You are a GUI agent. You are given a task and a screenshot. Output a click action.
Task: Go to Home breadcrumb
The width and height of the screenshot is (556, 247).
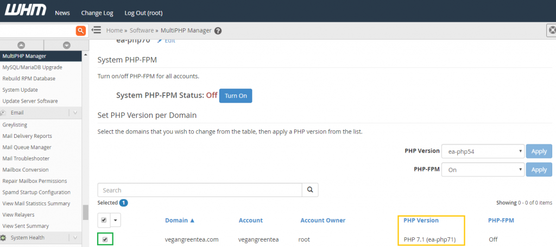click(114, 30)
